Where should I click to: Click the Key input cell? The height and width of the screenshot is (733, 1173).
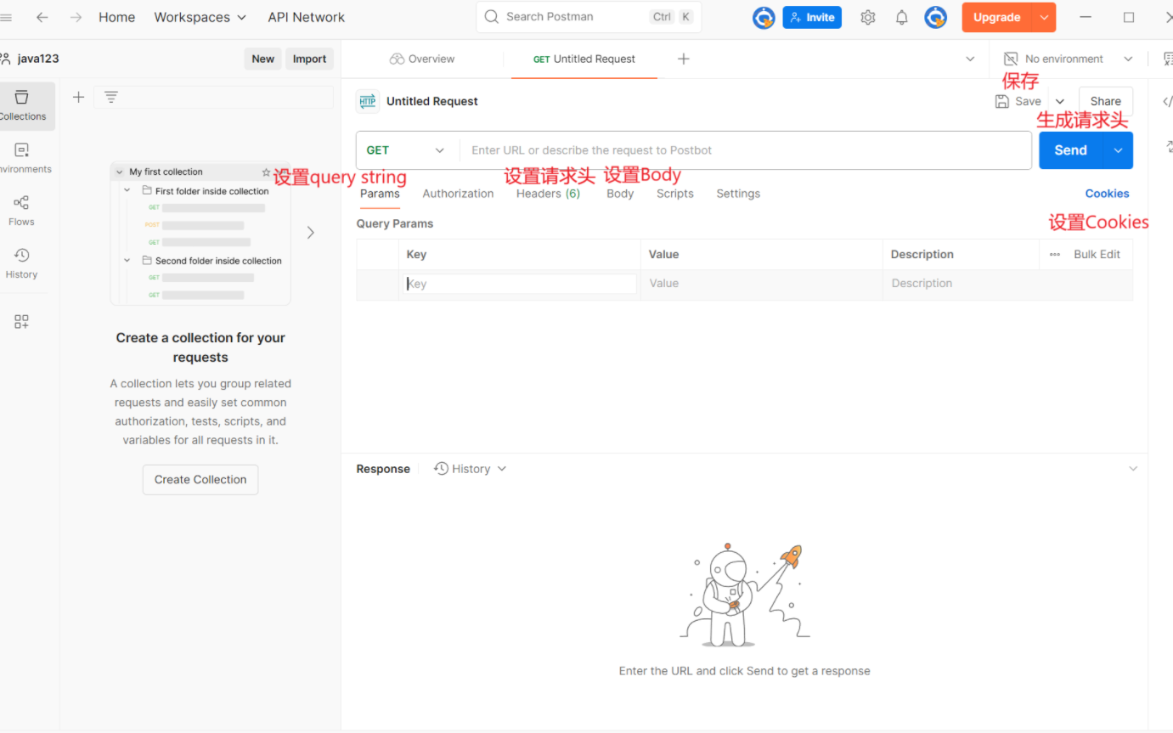tap(519, 284)
